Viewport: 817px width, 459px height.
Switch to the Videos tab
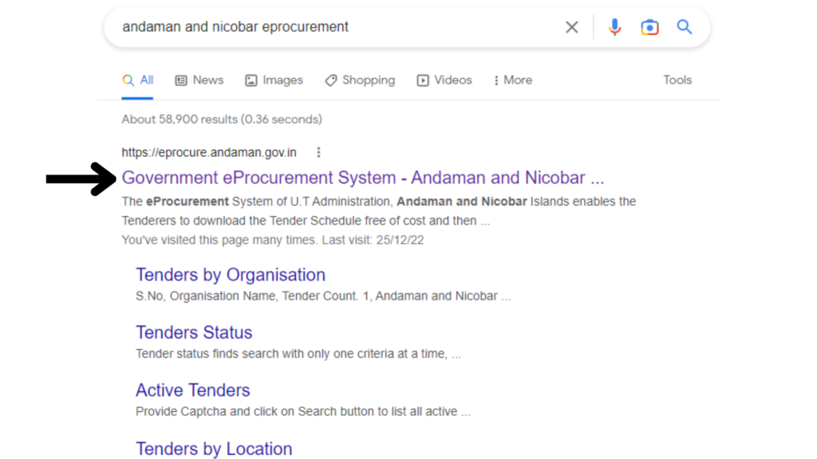(x=452, y=80)
